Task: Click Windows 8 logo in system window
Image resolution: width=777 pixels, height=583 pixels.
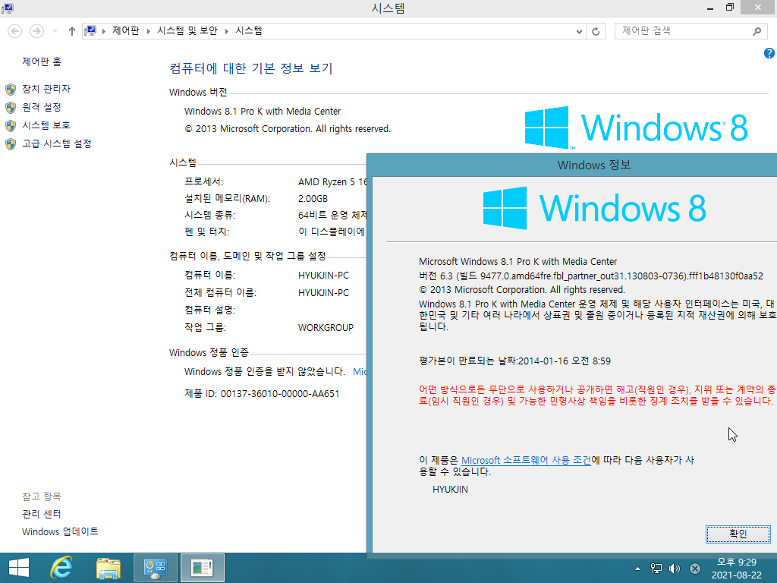Action: pos(637,128)
